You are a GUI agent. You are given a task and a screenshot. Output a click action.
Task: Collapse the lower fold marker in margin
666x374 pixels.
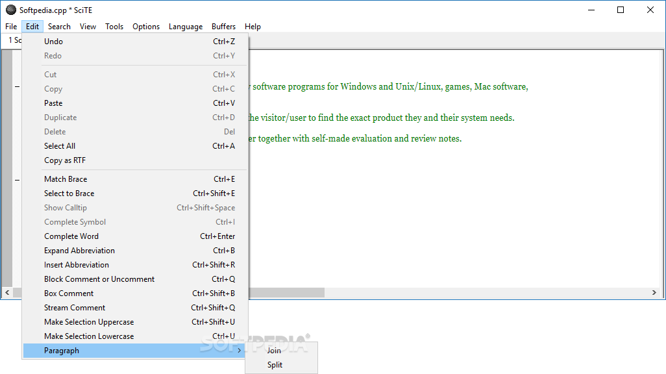pos(17,181)
